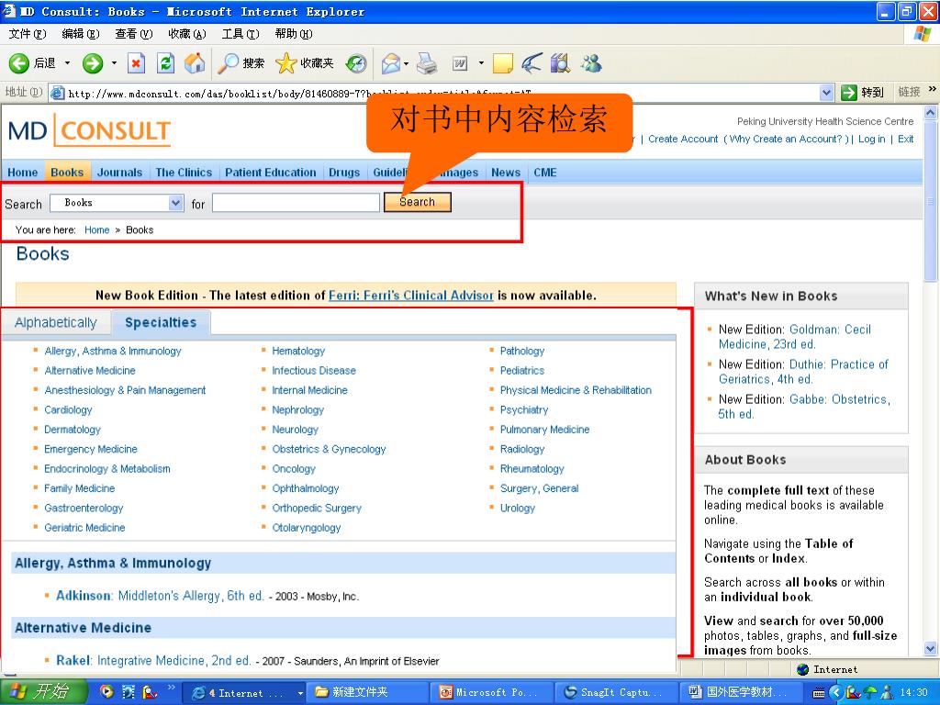The width and height of the screenshot is (940, 705).
Task: Click the MD Consult logo
Action: [x=90, y=130]
